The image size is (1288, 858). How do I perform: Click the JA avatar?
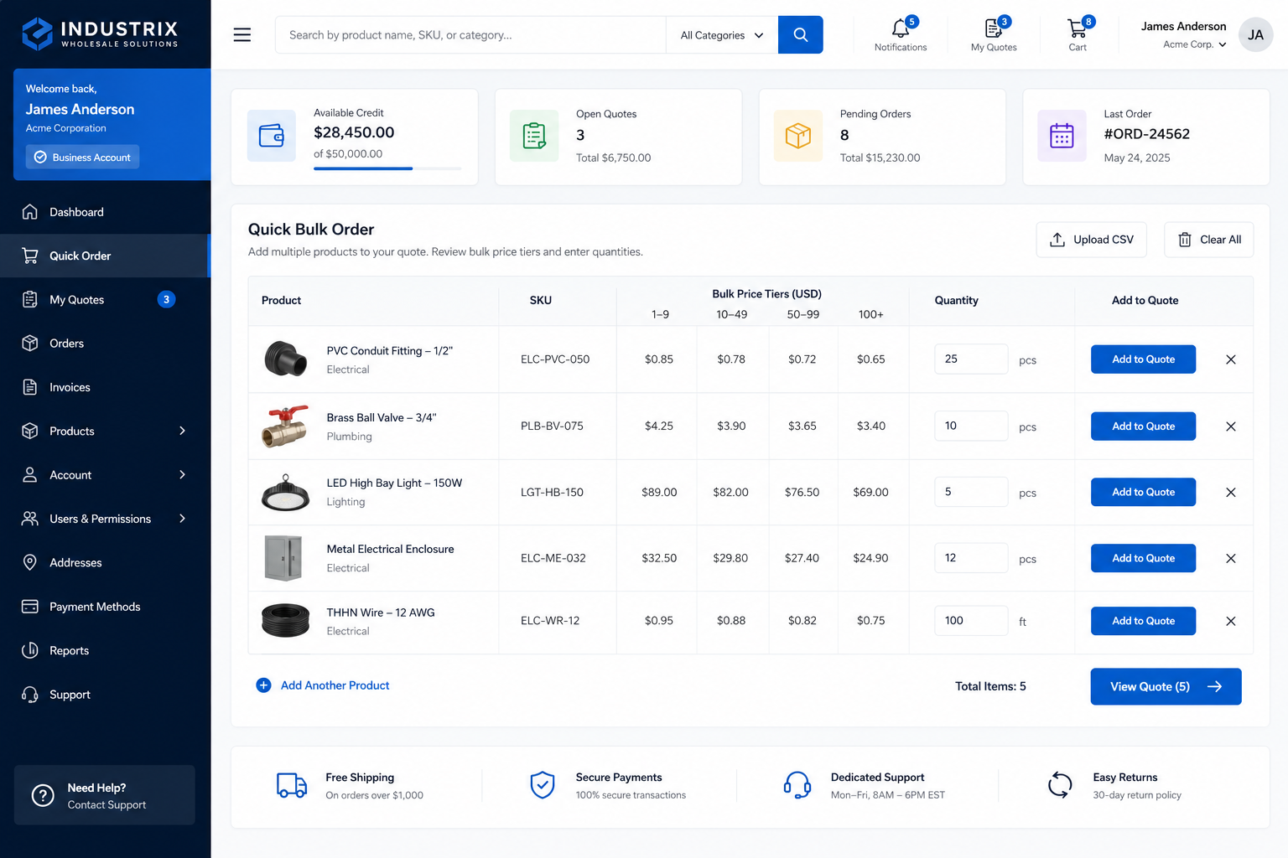coord(1255,34)
